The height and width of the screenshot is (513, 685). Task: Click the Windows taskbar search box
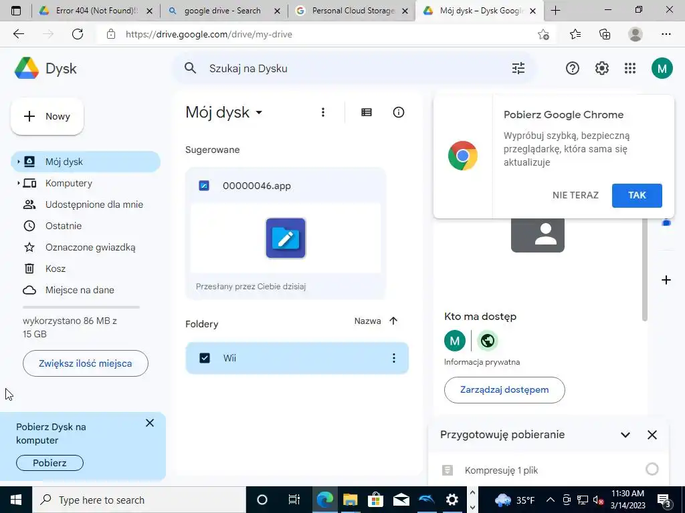tap(139, 500)
